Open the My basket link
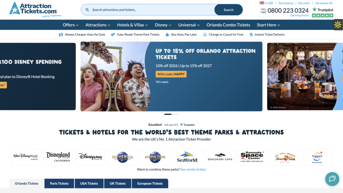Screen dimensions: 343x193 (x=324, y=3)
